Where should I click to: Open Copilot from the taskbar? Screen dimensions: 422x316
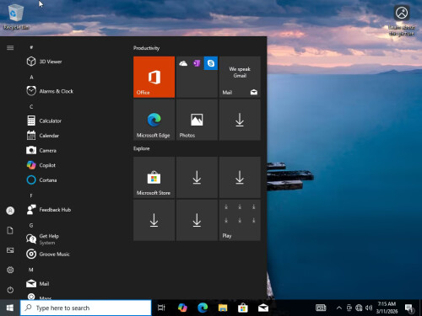(182, 308)
